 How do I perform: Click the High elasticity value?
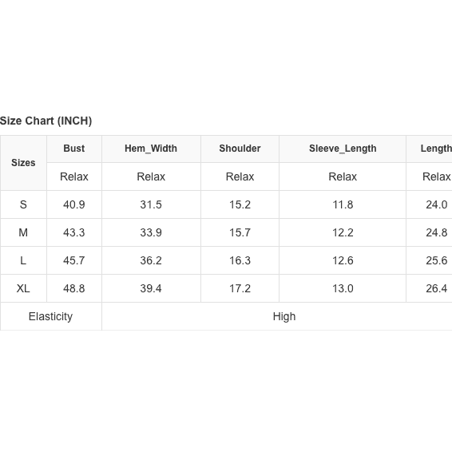[x=284, y=316]
